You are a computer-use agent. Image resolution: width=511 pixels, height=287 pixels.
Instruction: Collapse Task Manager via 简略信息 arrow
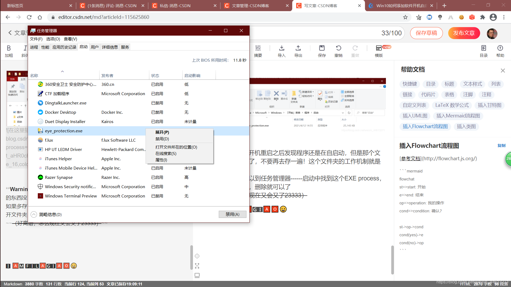(34, 214)
